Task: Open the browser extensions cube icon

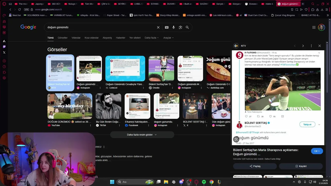Action: 313,10
